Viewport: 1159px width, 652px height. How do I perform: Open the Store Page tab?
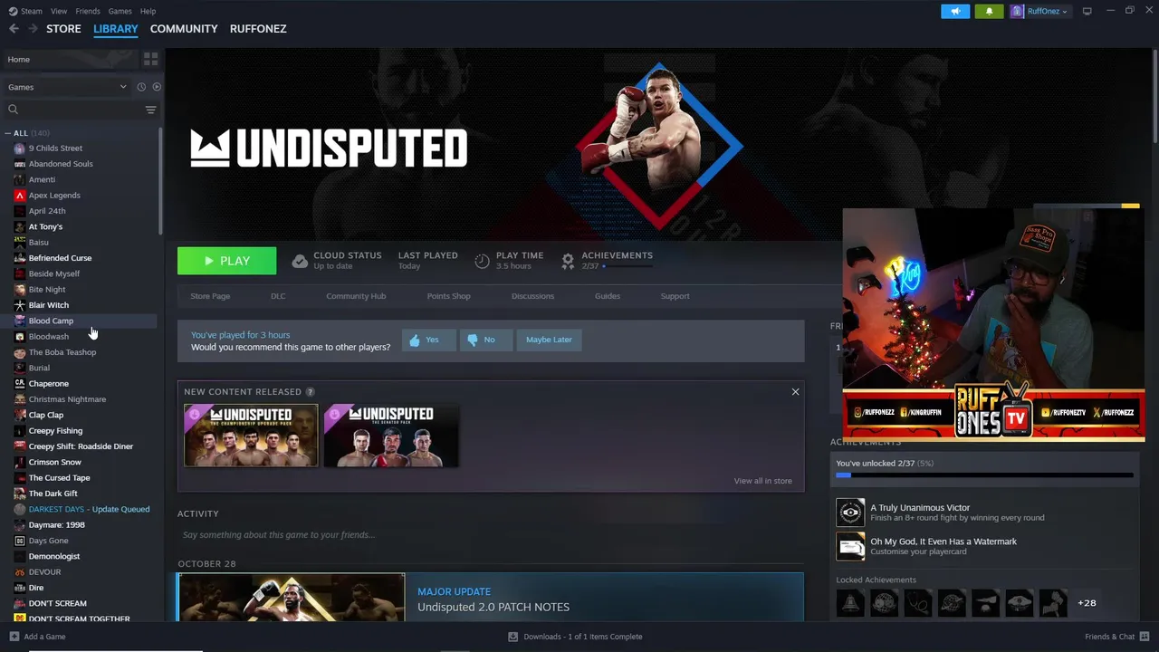[210, 296]
